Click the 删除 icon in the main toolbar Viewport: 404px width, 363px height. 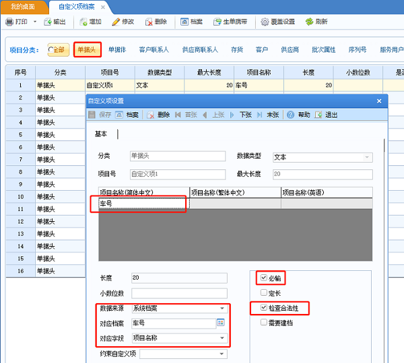149,22
